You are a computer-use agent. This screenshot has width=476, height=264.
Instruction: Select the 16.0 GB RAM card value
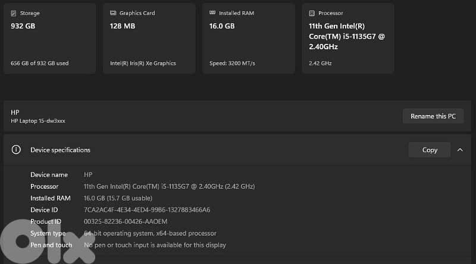click(222, 26)
